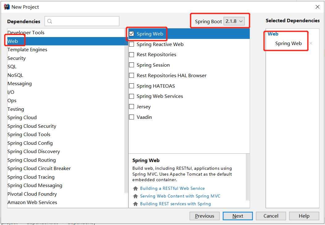Click the search magnifier icon in Dependencies field
The height and width of the screenshot is (225, 325).
[x=50, y=21]
